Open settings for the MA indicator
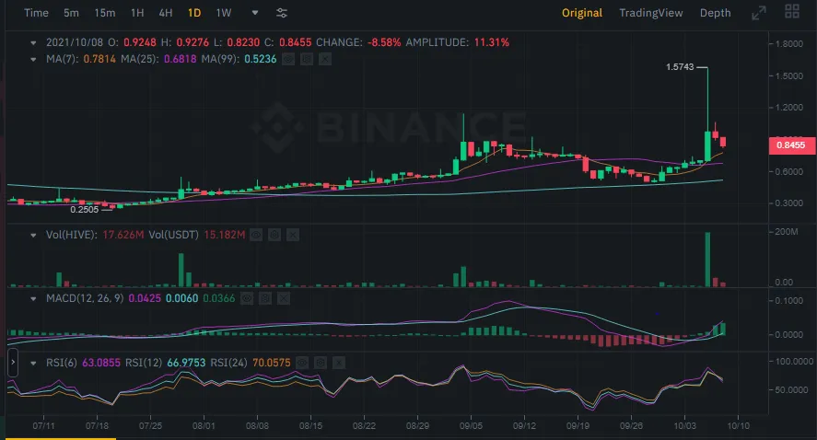Screen dimensions: 817x440 [307, 59]
